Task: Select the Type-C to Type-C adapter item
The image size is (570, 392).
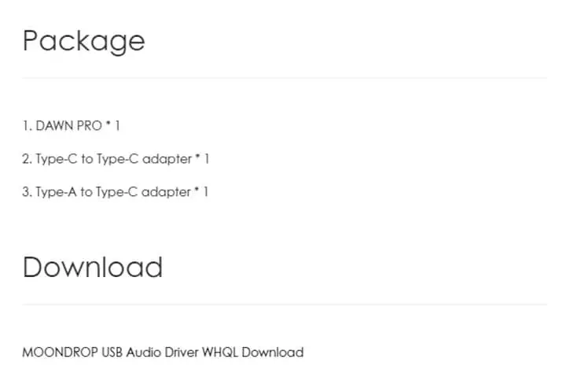Action: click(116, 159)
